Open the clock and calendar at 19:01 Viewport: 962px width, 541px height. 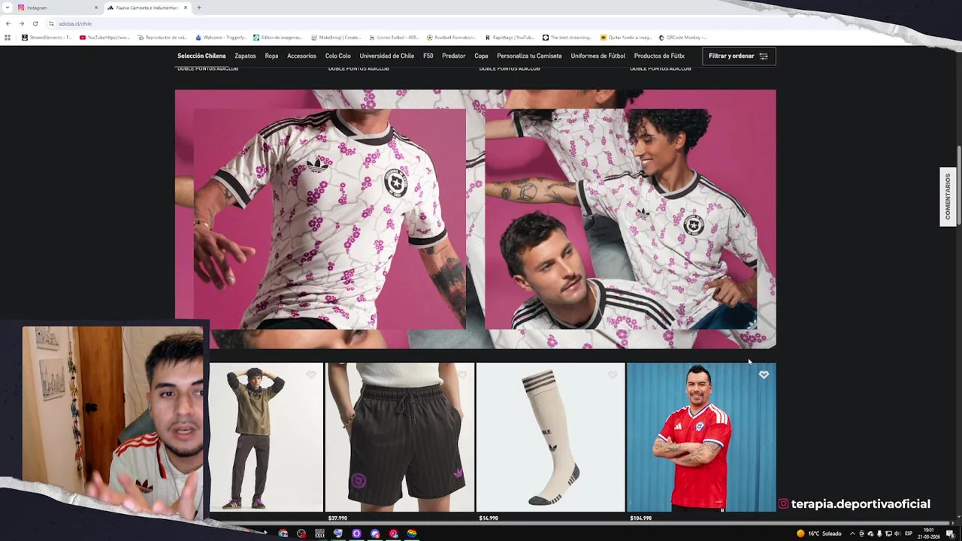(928, 533)
